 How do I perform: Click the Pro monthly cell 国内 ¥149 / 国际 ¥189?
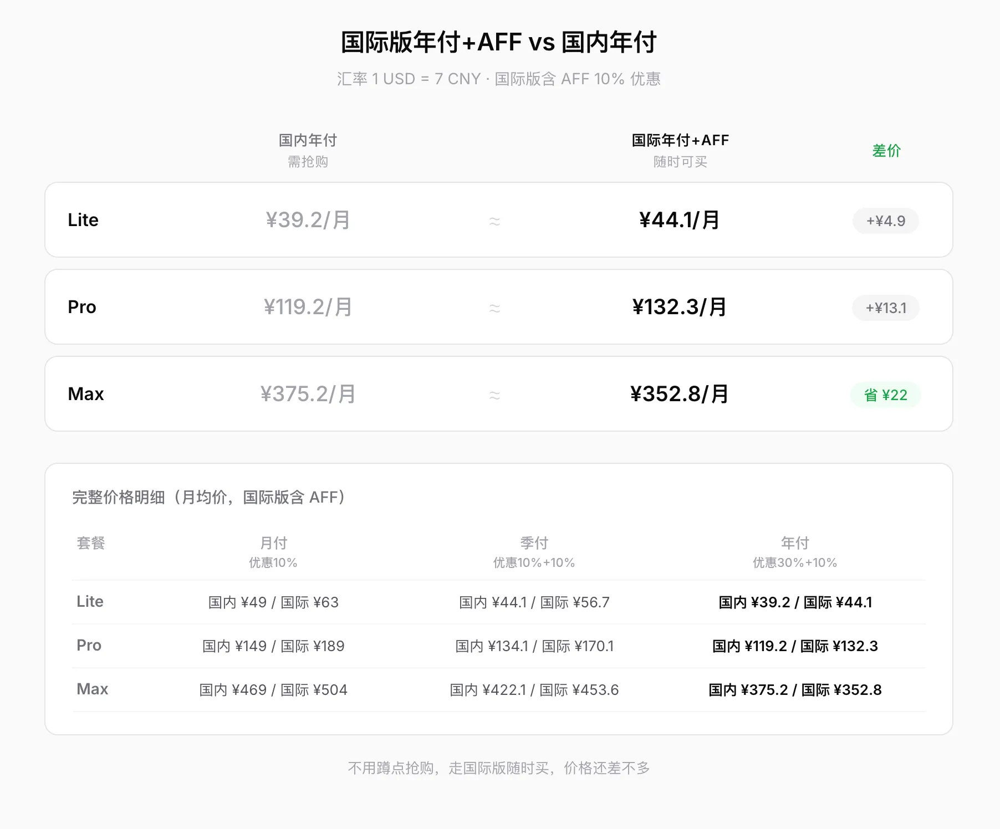tap(273, 646)
